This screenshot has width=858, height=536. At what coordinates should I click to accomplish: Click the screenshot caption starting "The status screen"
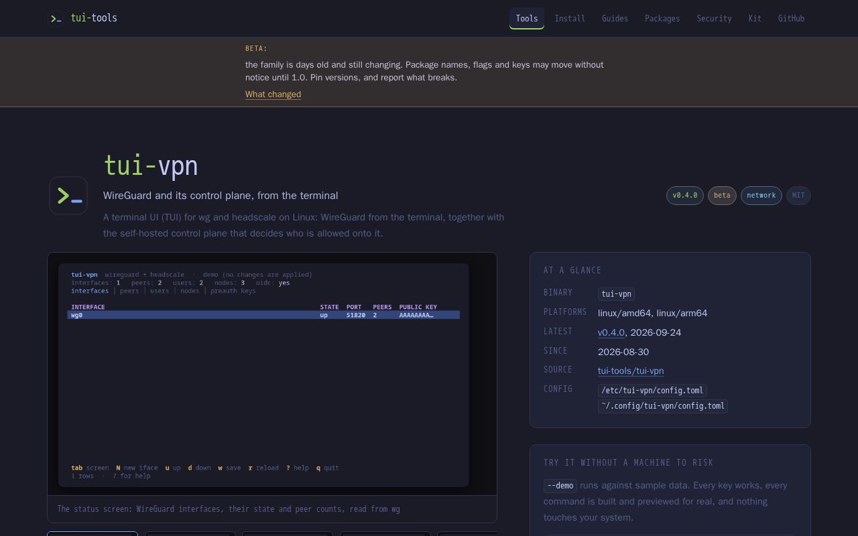point(229,509)
